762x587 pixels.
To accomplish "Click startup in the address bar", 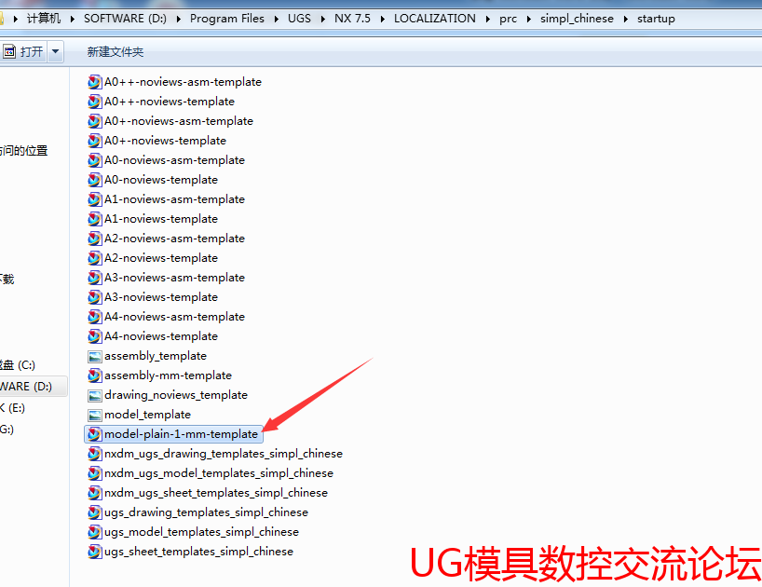I will pyautogui.click(x=656, y=19).
